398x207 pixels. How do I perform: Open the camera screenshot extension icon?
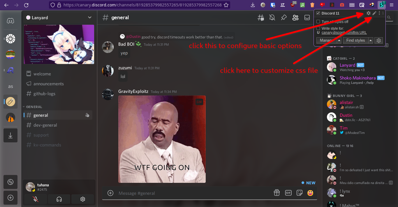click(342, 5)
